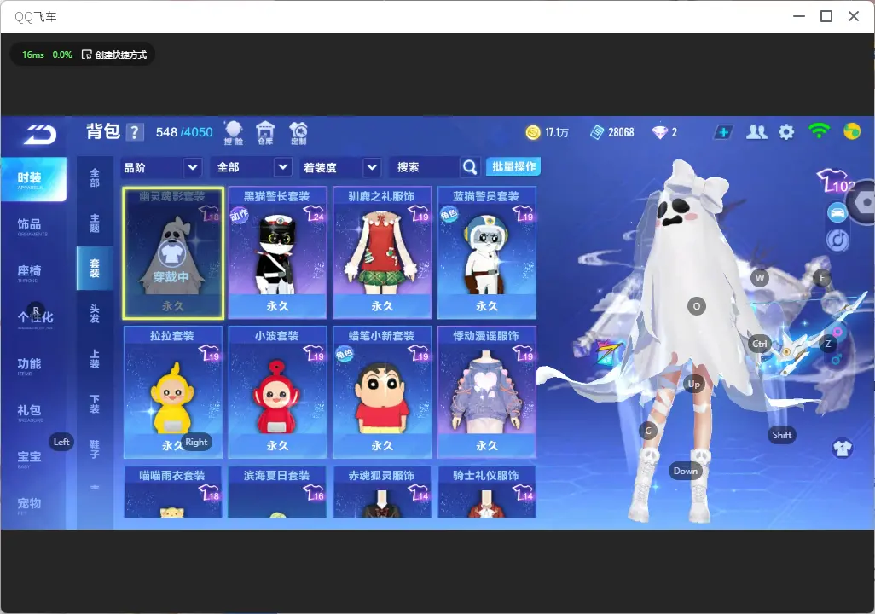Click the 角色 badge on 蜡笔小新套装
This screenshot has height=614, width=875.
coord(345,354)
